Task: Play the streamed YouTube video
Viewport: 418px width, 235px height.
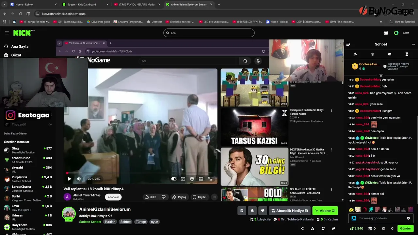Action: [69, 179]
